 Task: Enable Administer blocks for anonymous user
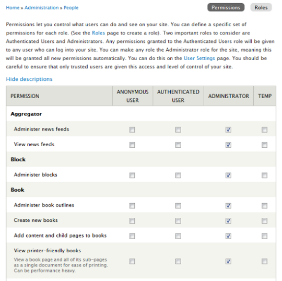(132, 175)
